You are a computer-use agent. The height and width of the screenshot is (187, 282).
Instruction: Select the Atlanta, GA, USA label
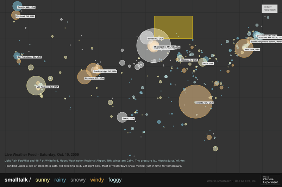click(205, 103)
